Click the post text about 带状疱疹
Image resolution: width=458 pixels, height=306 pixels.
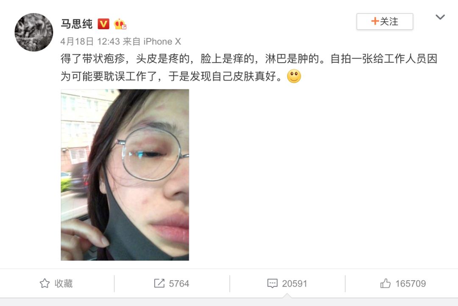click(x=249, y=67)
